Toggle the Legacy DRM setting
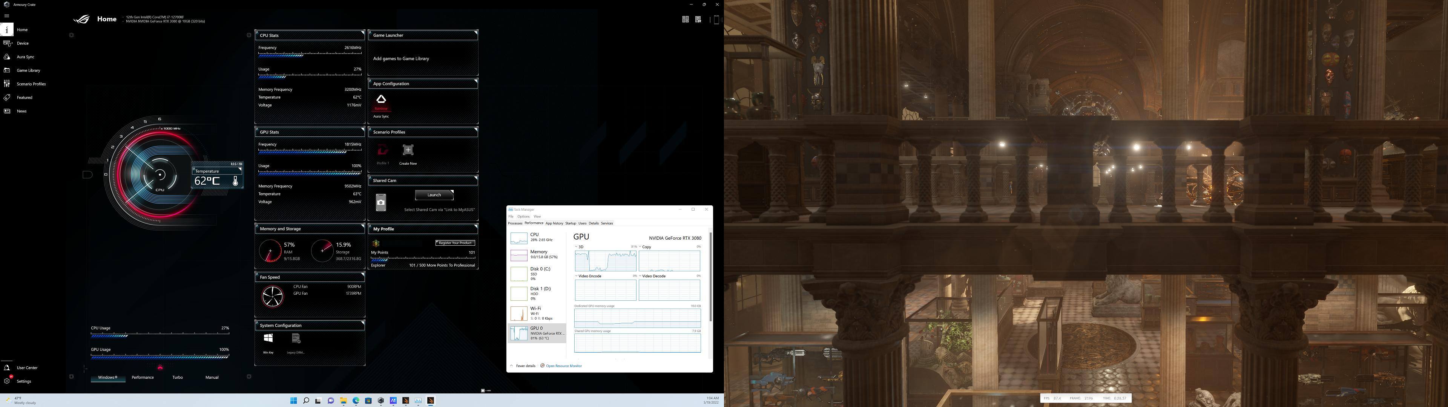 click(x=296, y=338)
